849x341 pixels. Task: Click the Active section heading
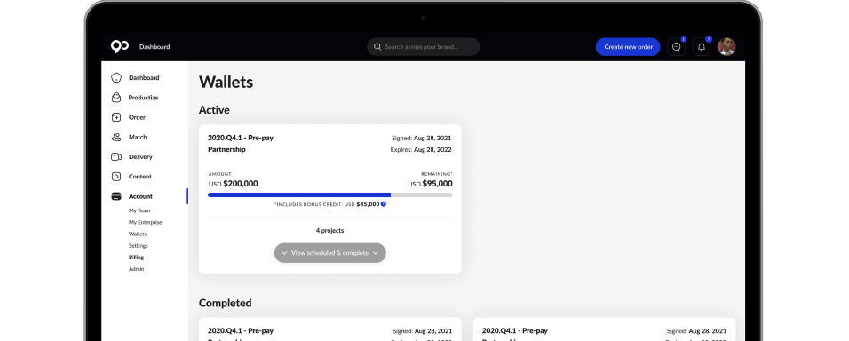(x=214, y=110)
